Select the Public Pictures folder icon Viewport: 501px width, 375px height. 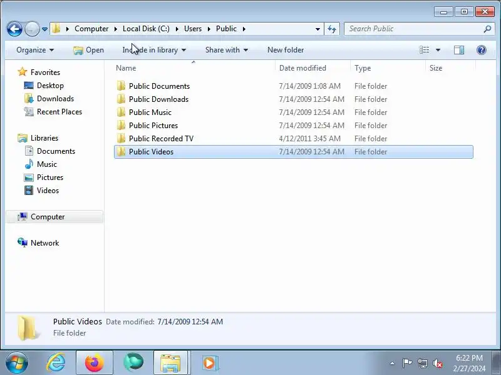point(121,126)
